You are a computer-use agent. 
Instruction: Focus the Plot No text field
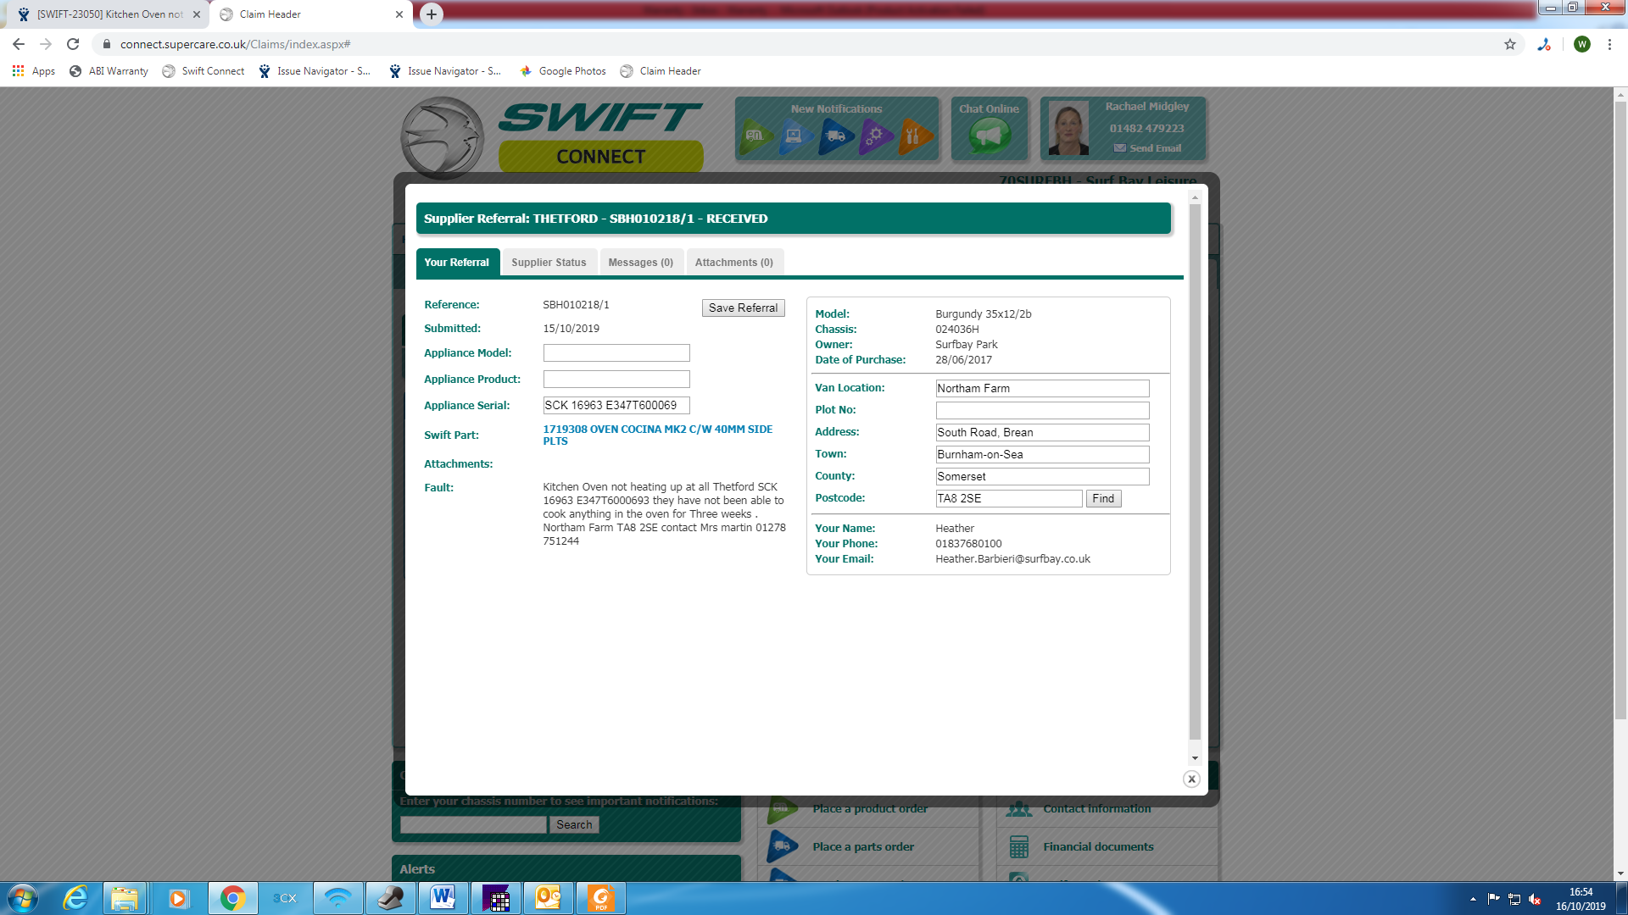click(x=1042, y=410)
